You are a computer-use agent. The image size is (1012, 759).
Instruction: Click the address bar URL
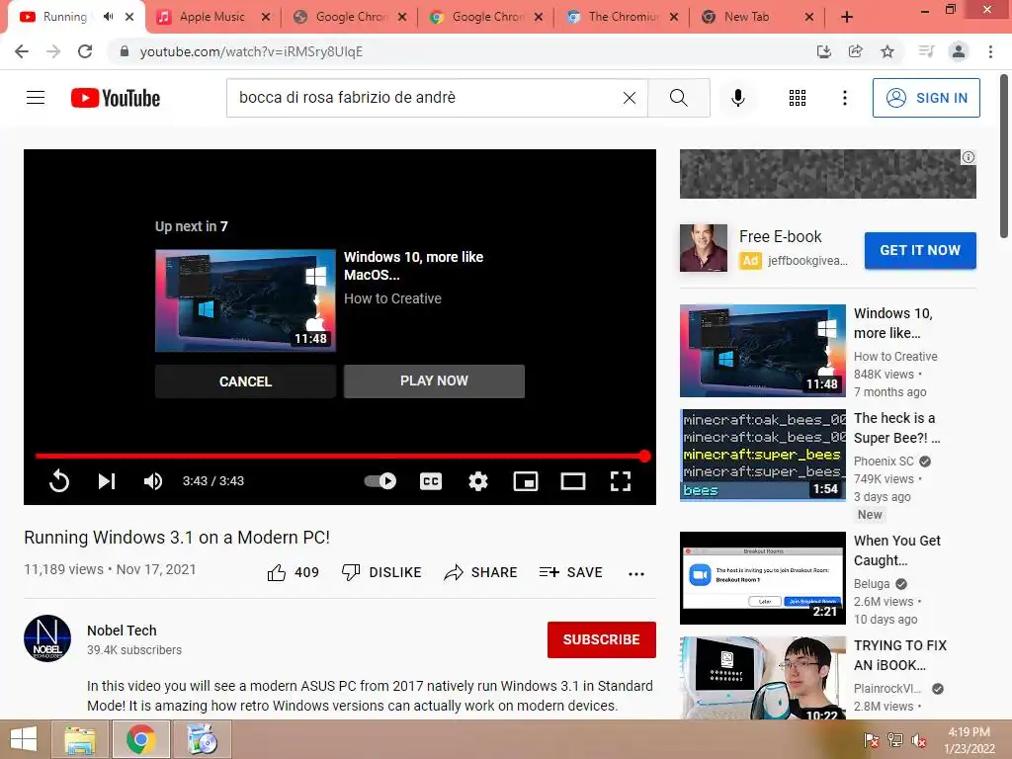pos(251,51)
